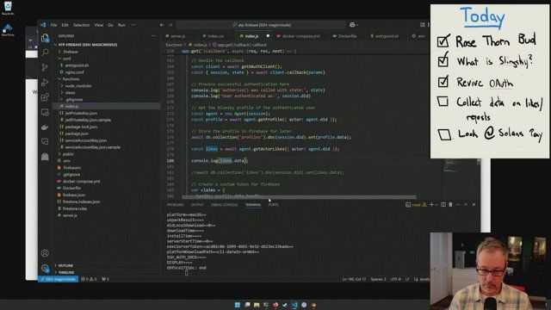Open the Accounts icon in activity bar
Viewport: 551px width, 310px height.
click(45, 252)
